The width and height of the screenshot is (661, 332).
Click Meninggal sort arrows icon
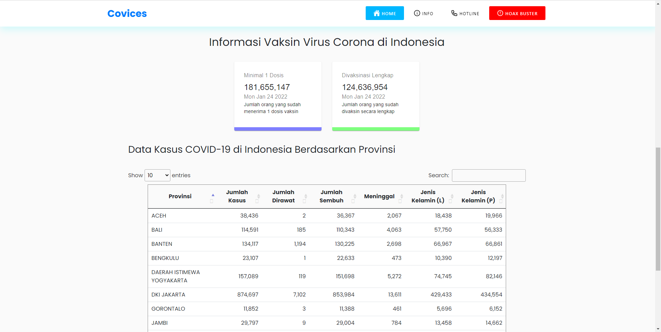coord(402,197)
